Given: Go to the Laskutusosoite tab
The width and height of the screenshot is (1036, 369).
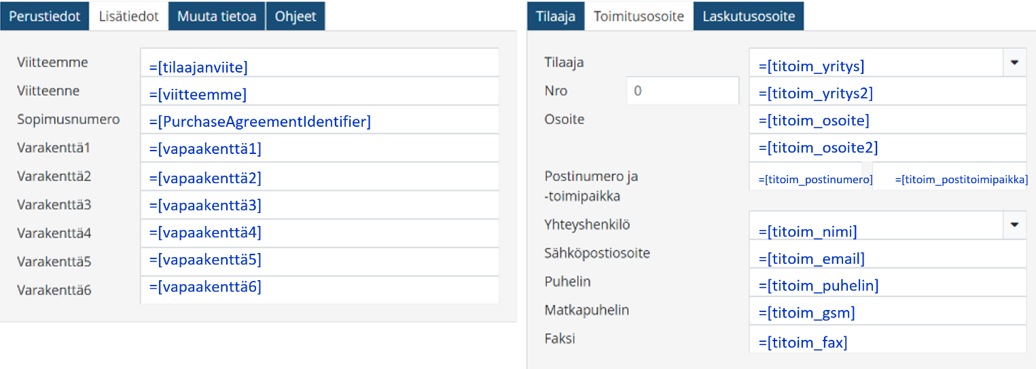Looking at the screenshot, I should point(749,16).
